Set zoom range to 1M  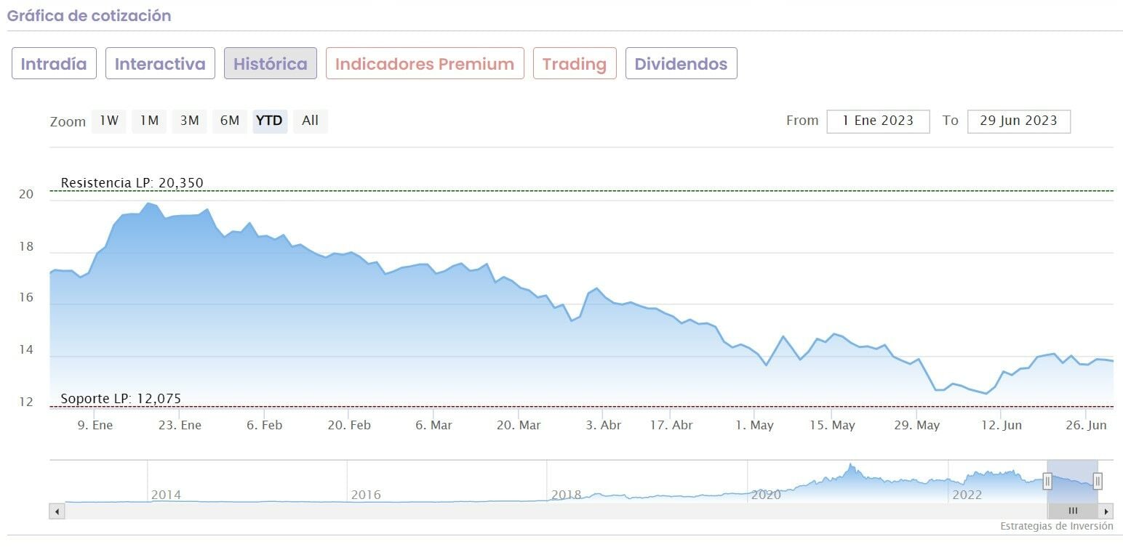[x=149, y=121]
